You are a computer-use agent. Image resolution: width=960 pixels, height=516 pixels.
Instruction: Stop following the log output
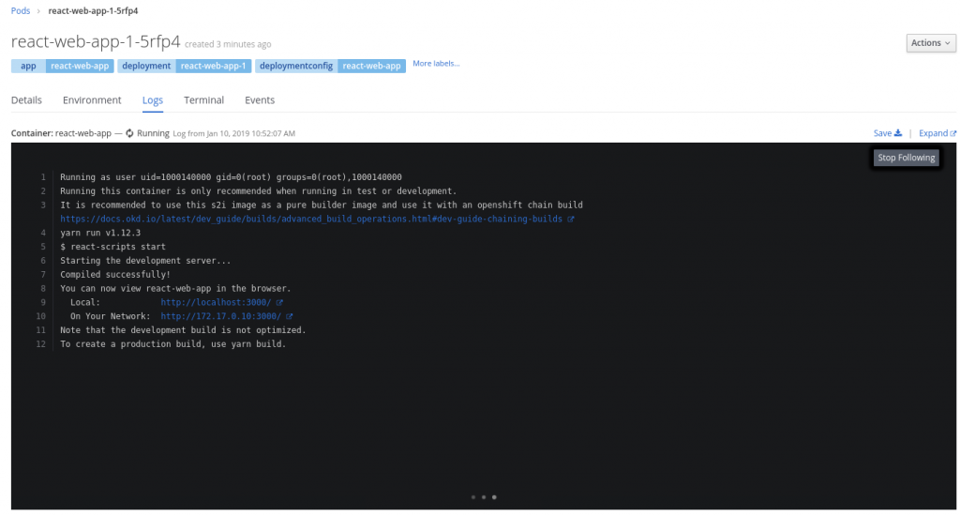click(x=906, y=158)
